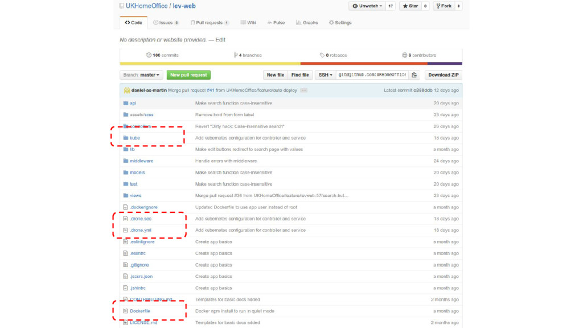Open daniel-ac-martin's avatar
Screen dimensions: 583x328
(x=127, y=91)
